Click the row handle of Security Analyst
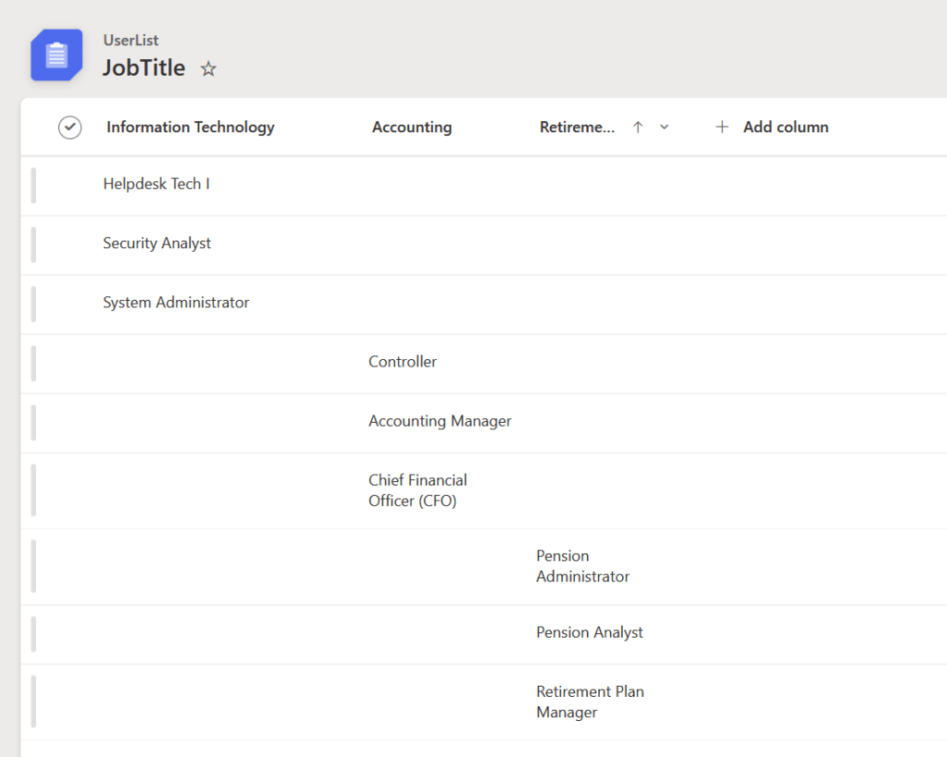This screenshot has width=947, height=757. pyautogui.click(x=33, y=244)
